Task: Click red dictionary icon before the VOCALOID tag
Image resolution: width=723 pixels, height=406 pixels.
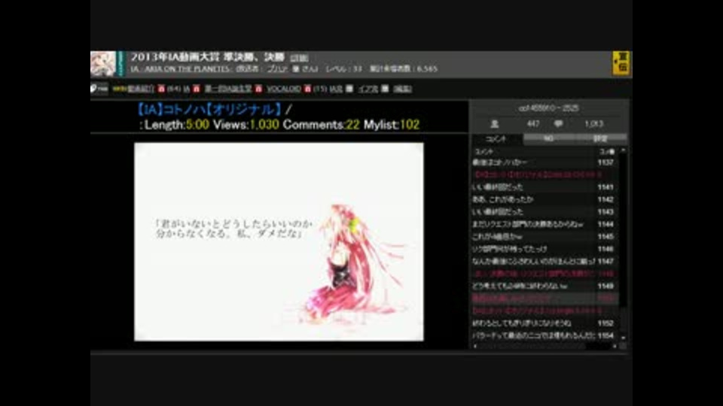Action: [258, 89]
